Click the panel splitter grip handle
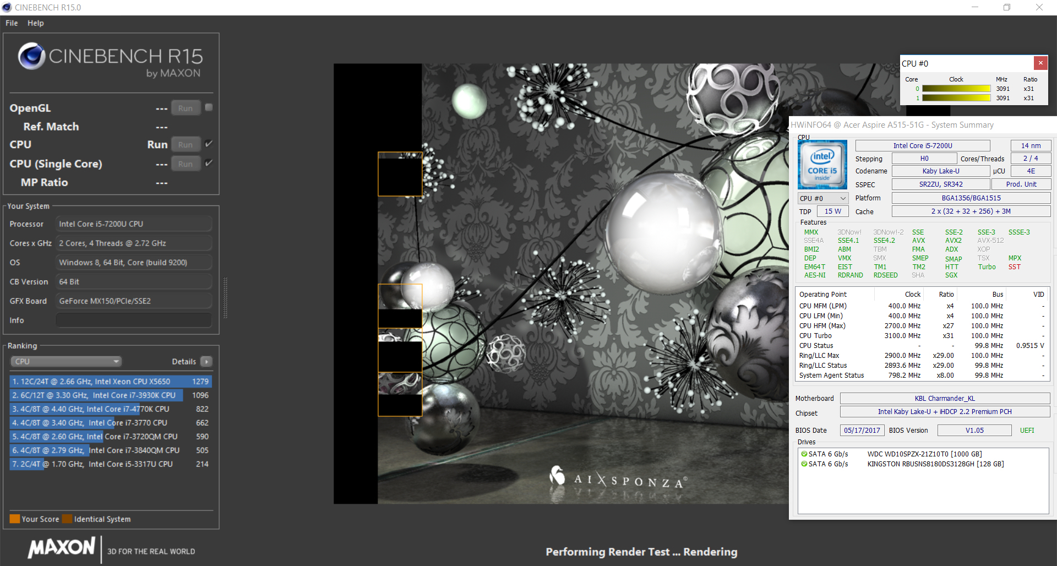 [225, 298]
